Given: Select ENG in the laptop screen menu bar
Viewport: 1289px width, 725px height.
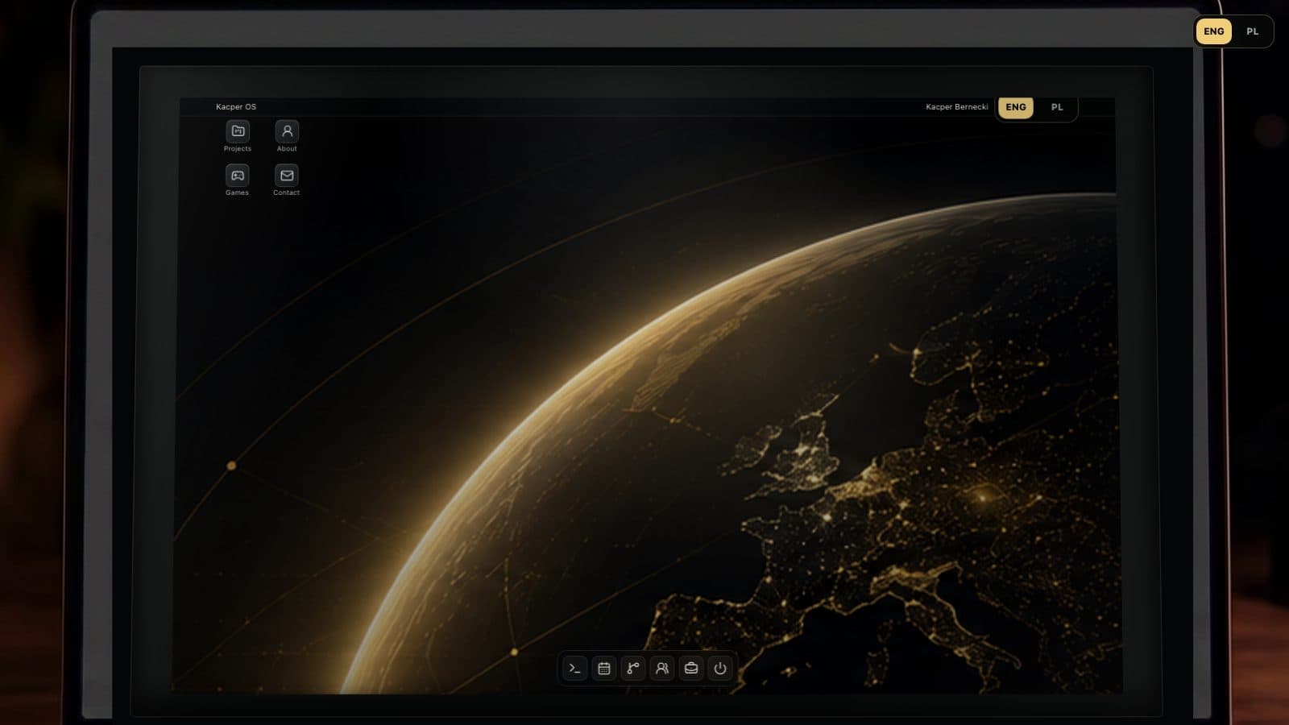Looking at the screenshot, I should point(1016,107).
